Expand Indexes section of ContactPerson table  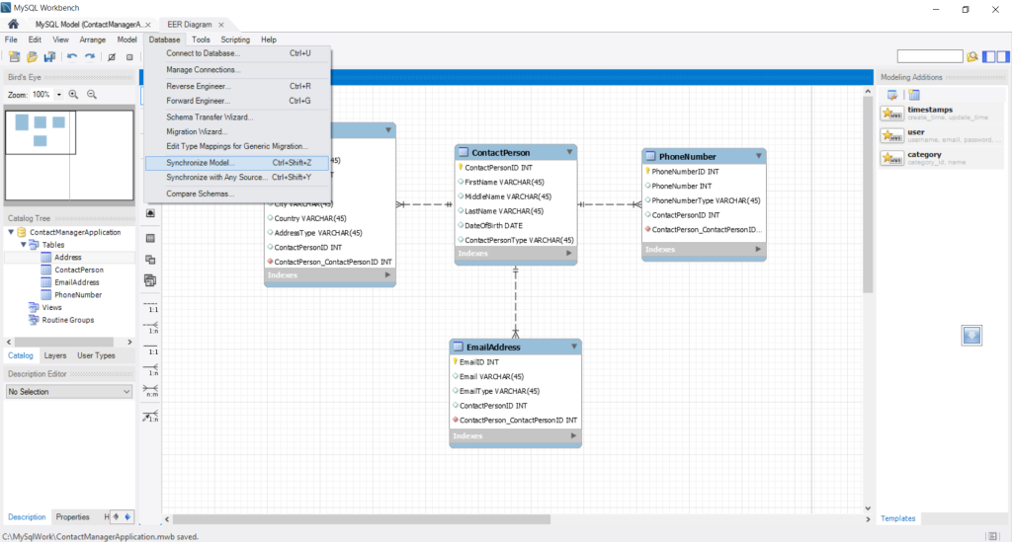pos(568,254)
